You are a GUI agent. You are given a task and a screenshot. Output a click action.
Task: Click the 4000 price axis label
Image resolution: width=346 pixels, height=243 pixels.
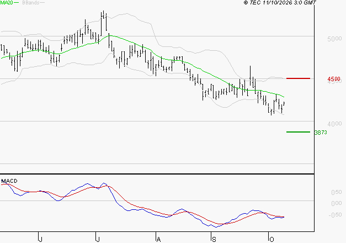334,124
